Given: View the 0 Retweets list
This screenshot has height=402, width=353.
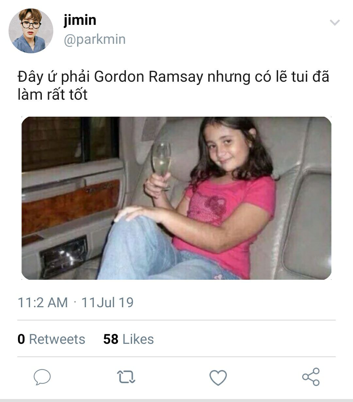Looking at the screenshot, I should [x=51, y=339].
